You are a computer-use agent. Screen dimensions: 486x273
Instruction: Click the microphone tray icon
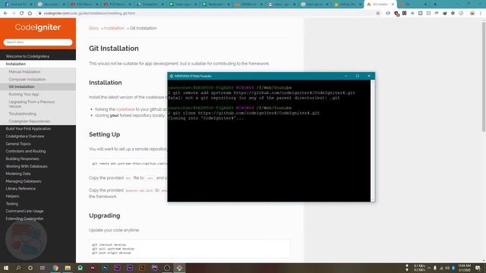tap(435, 268)
